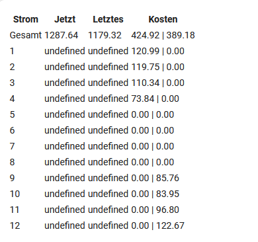Click the Kosten column header
Image resolution: width=258 pixels, height=242 pixels.
(163, 19)
